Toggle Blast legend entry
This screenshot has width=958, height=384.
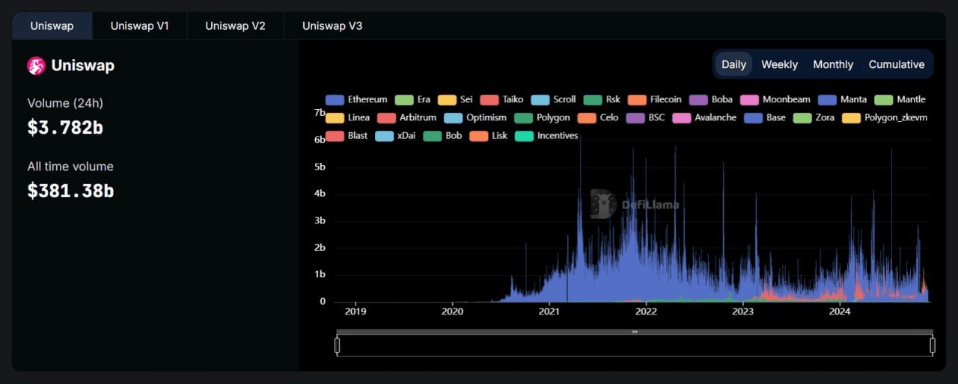[x=347, y=135]
